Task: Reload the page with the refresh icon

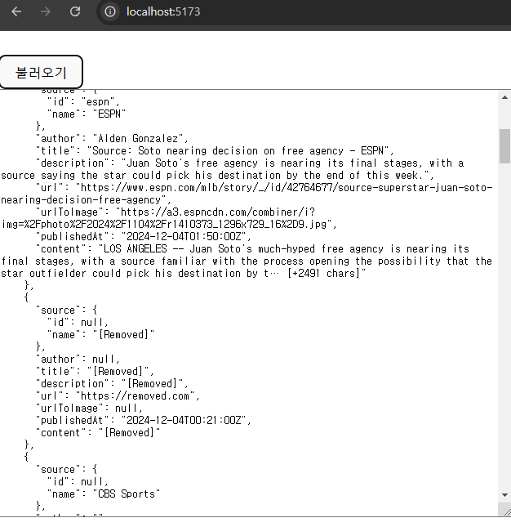Action: click(x=75, y=11)
